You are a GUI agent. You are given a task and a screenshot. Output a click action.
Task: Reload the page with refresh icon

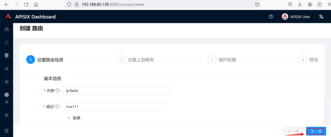26,5
